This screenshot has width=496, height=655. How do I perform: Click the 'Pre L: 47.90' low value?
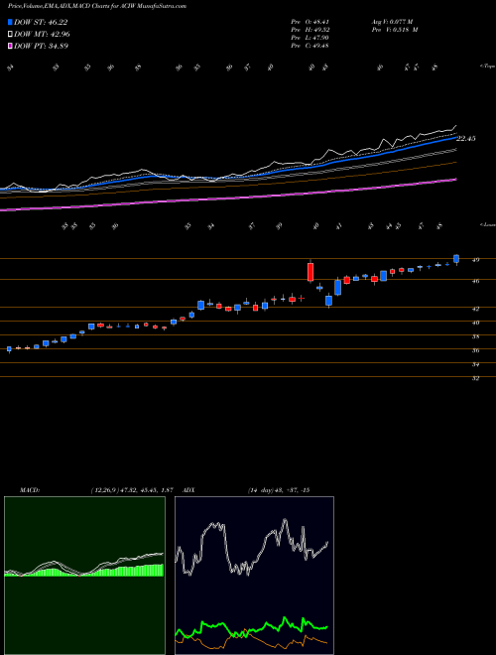(x=310, y=38)
